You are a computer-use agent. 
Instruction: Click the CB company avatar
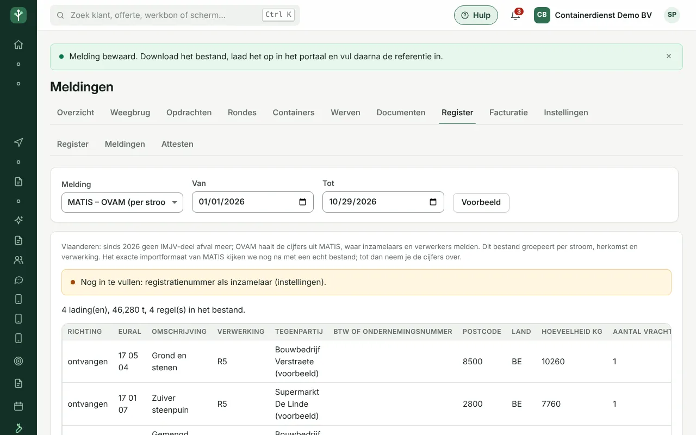pyautogui.click(x=542, y=15)
